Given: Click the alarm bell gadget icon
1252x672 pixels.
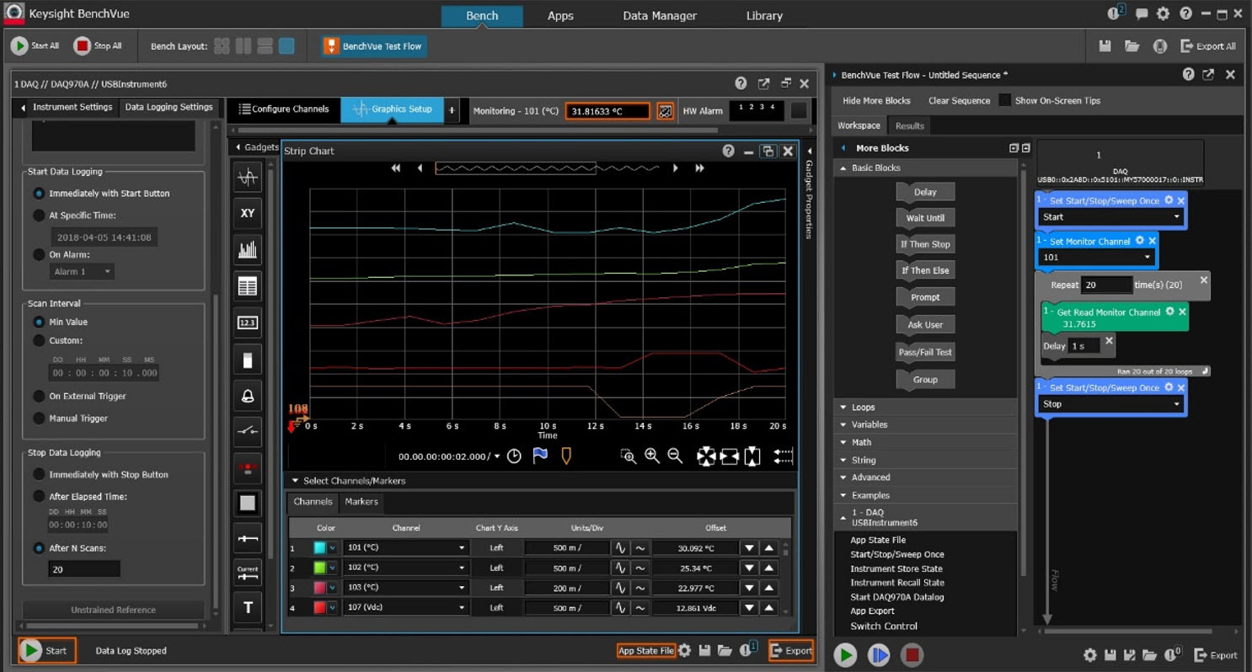Looking at the screenshot, I should coord(248,396).
